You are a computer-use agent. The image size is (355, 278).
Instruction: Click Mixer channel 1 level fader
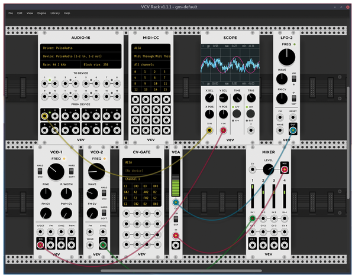[x=253, y=196]
